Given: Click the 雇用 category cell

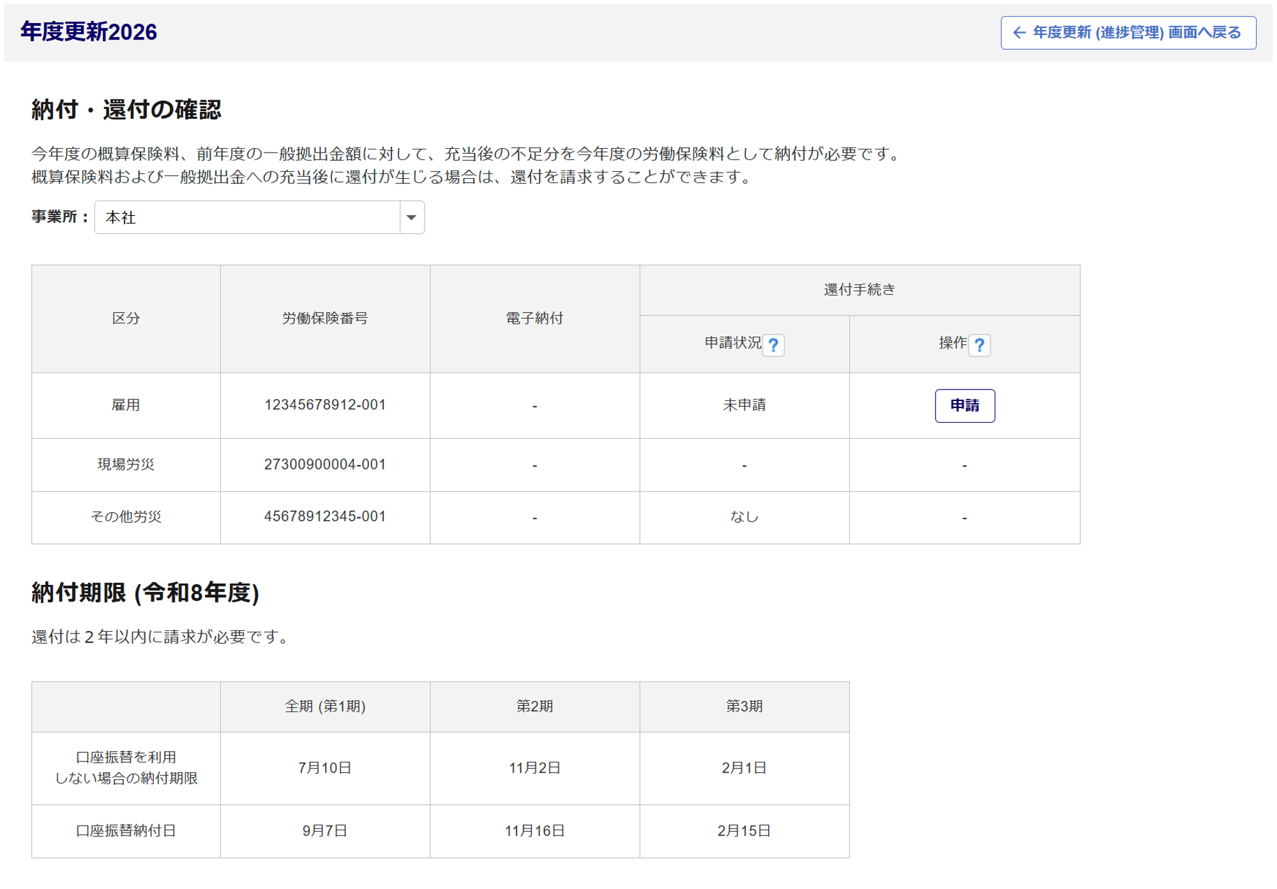Looking at the screenshot, I should tap(126, 405).
